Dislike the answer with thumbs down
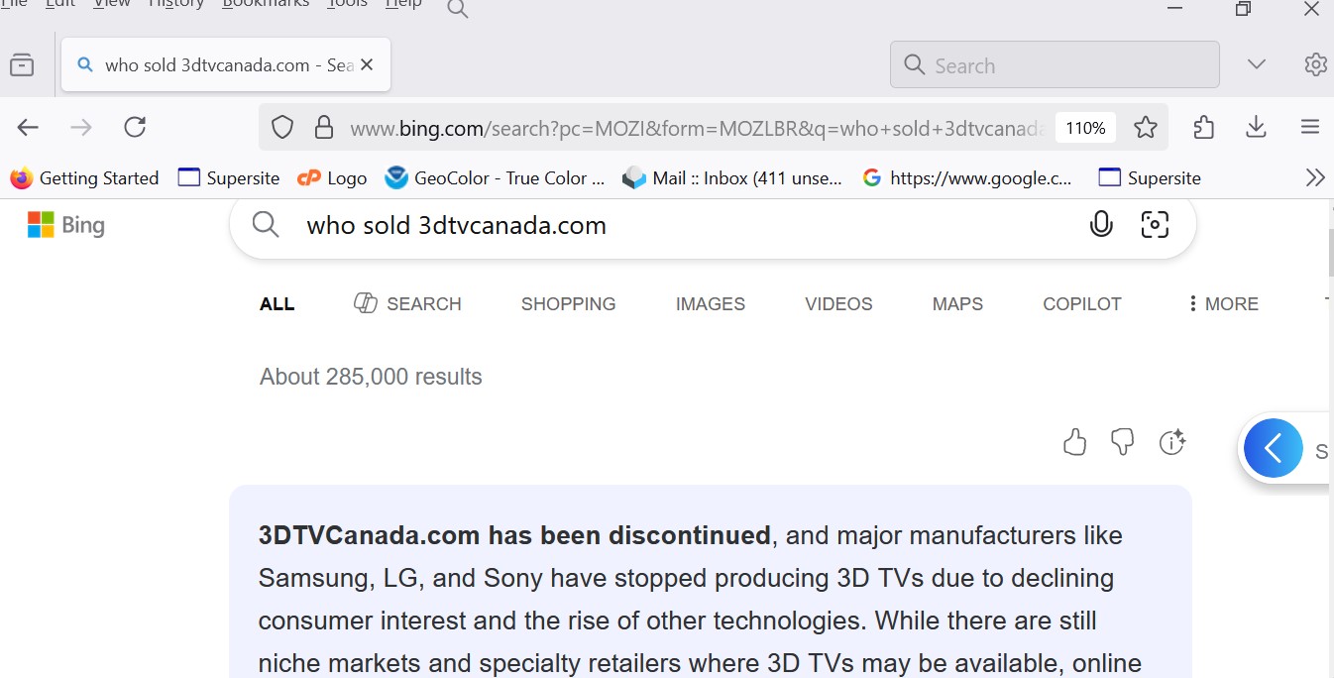Image resolution: width=1334 pixels, height=678 pixels. click(x=1122, y=442)
